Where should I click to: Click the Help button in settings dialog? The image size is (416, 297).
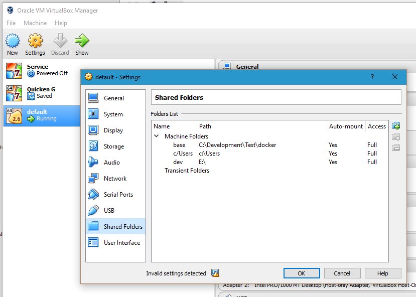click(383, 273)
